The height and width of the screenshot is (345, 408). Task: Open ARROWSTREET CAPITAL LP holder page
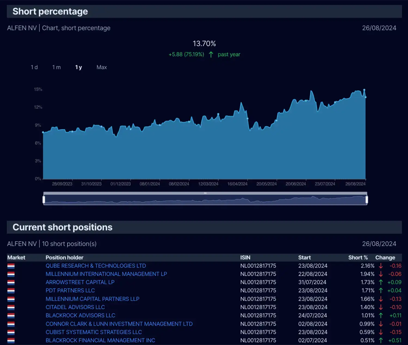click(x=80, y=282)
